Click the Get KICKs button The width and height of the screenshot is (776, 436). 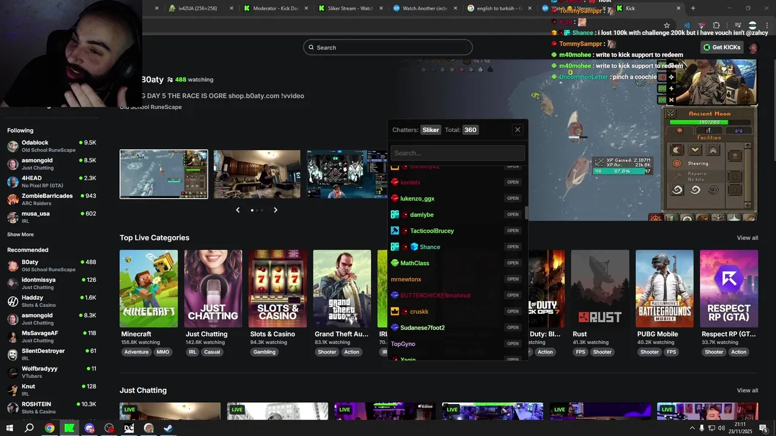tap(722, 47)
